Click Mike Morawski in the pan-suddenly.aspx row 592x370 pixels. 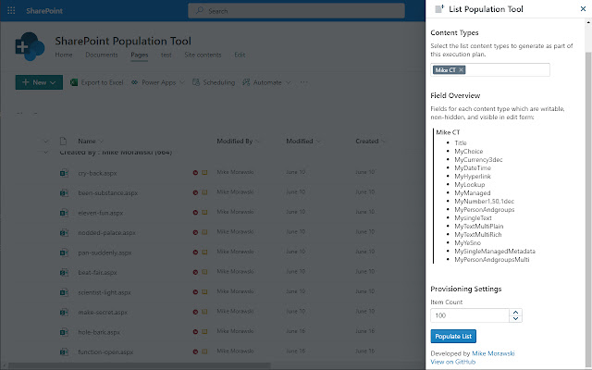235,252
